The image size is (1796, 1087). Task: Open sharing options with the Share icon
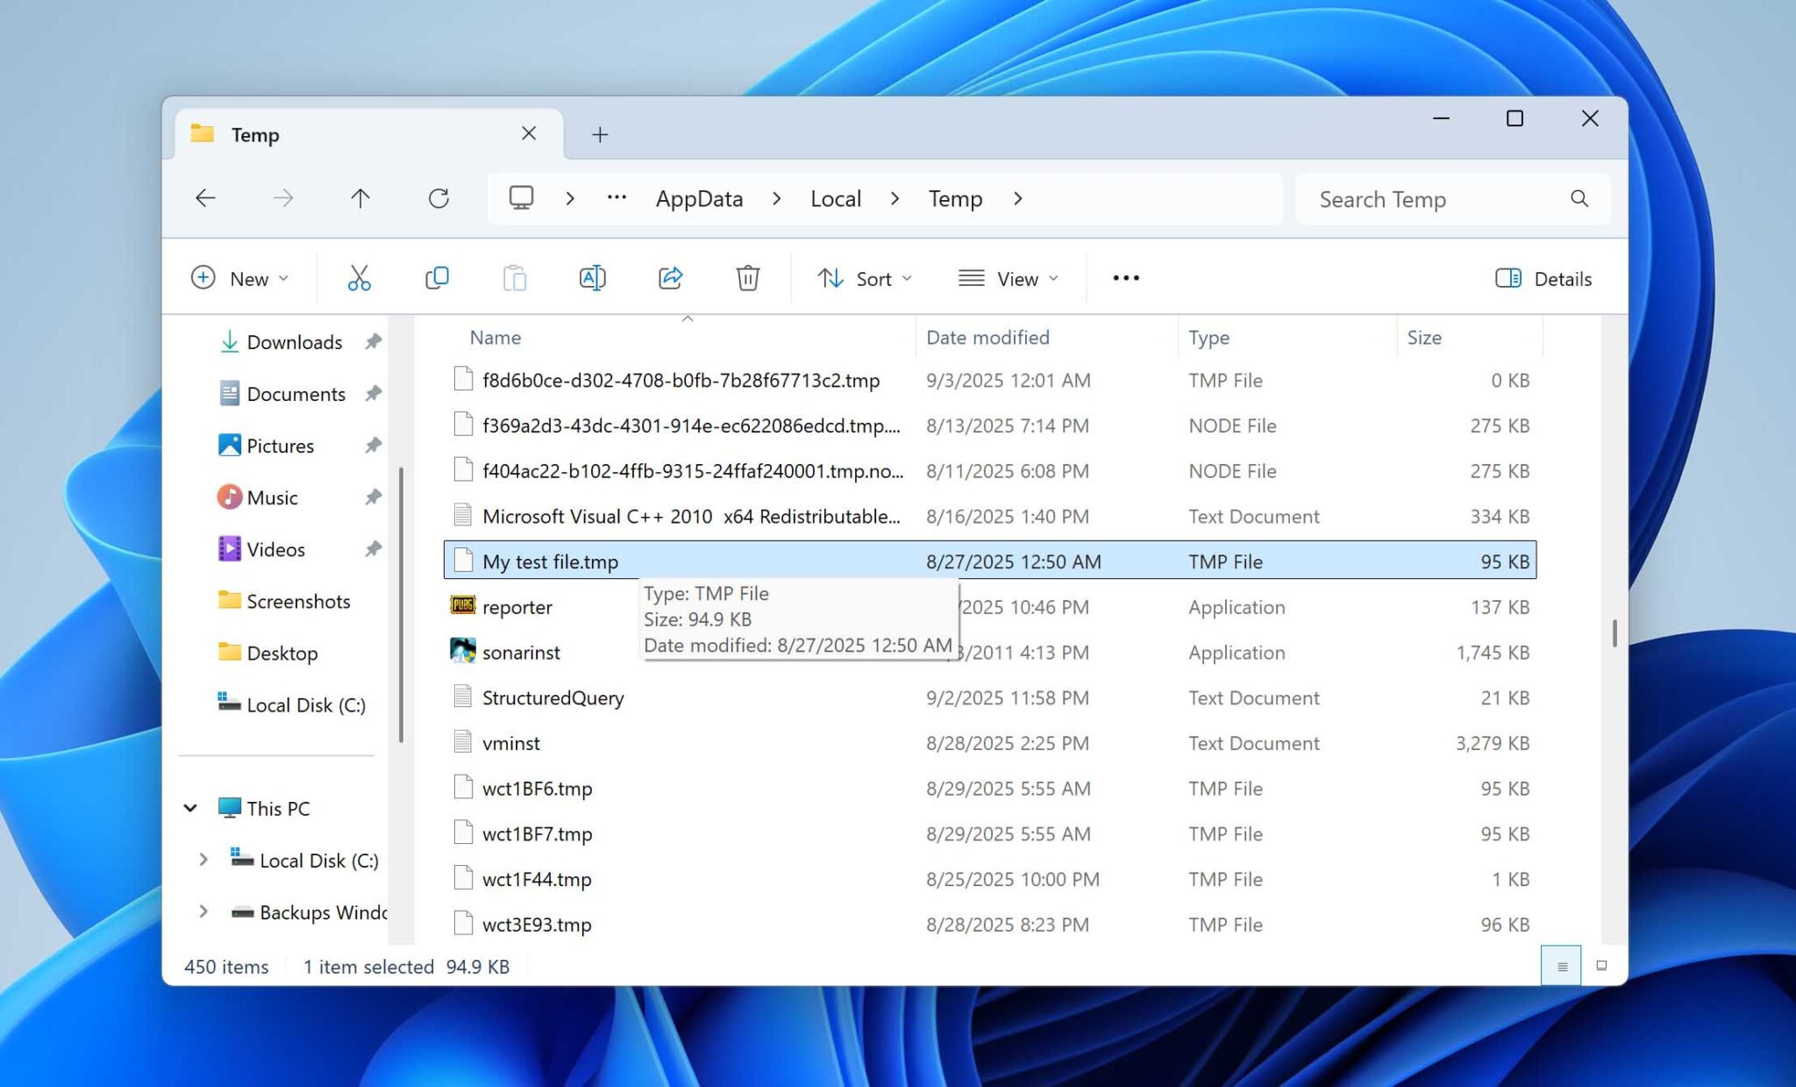click(669, 278)
